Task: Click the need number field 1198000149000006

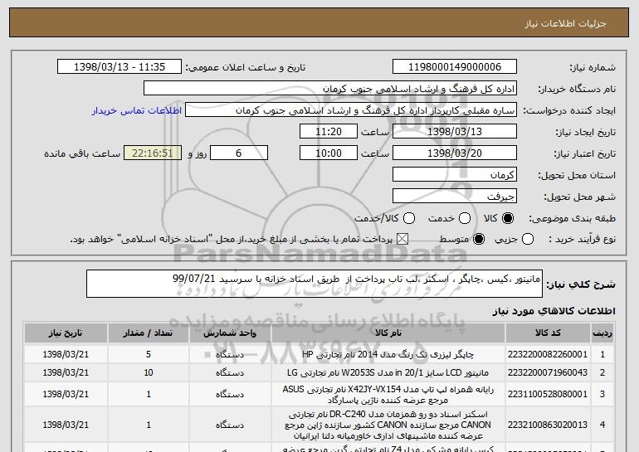Action: [455, 67]
